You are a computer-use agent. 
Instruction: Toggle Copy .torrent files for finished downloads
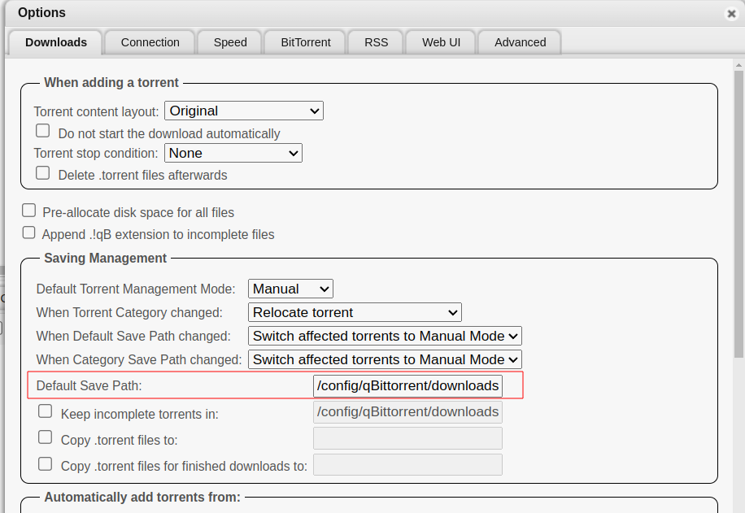pyautogui.click(x=45, y=463)
